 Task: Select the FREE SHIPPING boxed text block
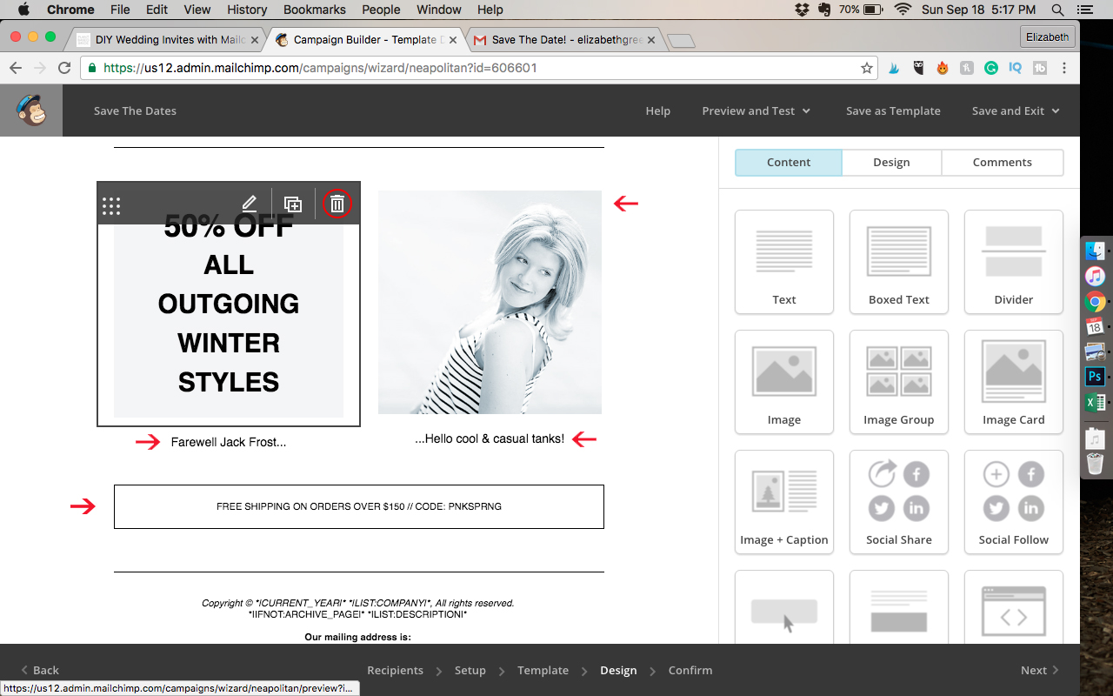click(x=359, y=506)
